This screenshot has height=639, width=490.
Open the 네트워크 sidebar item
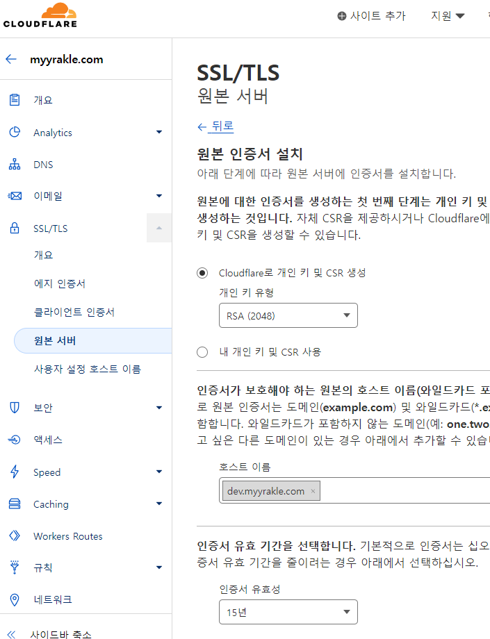pos(53,599)
